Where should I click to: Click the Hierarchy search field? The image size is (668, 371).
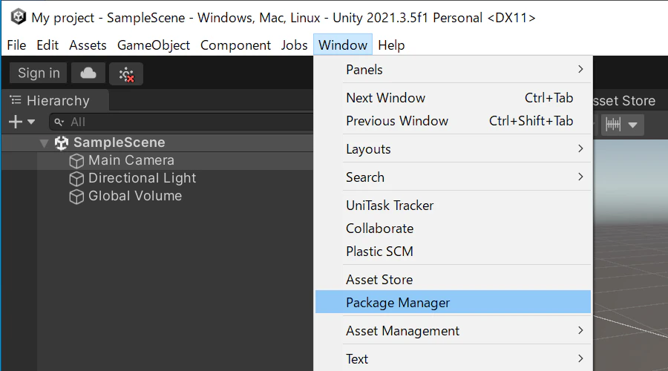click(181, 122)
